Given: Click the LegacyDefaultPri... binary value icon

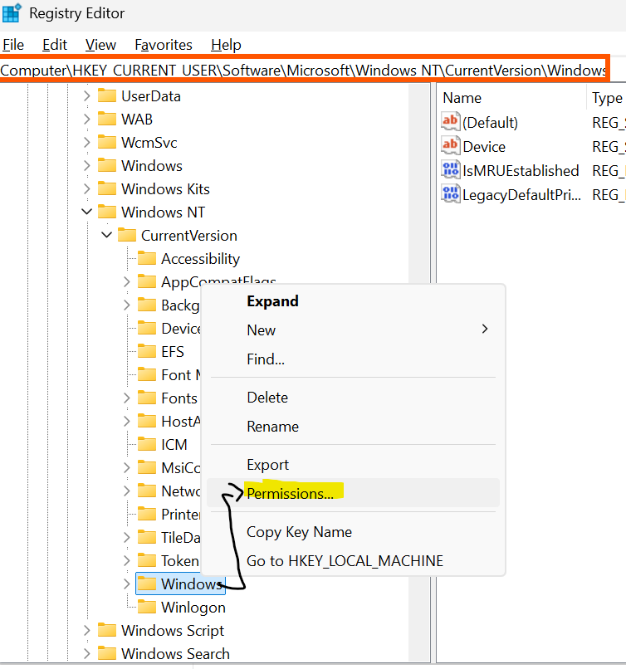Looking at the screenshot, I should tap(451, 194).
